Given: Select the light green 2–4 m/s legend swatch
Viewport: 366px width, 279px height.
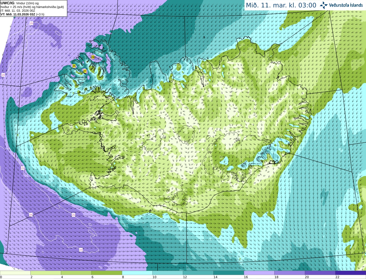Looking at the screenshot, I should (x=46, y=273).
